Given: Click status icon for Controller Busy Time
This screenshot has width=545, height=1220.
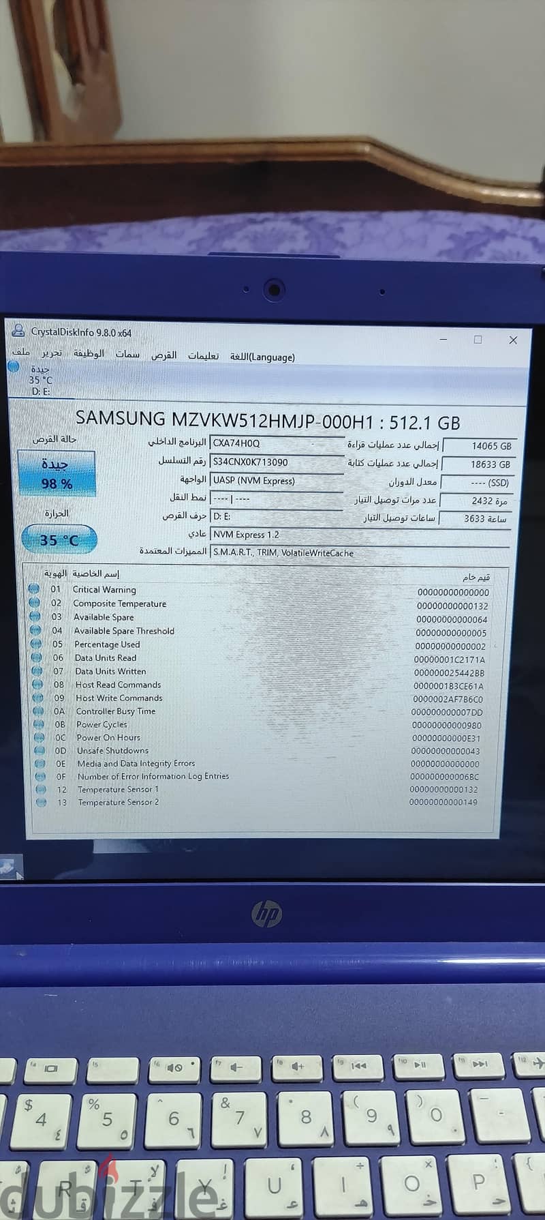Looking at the screenshot, I should [x=40, y=711].
